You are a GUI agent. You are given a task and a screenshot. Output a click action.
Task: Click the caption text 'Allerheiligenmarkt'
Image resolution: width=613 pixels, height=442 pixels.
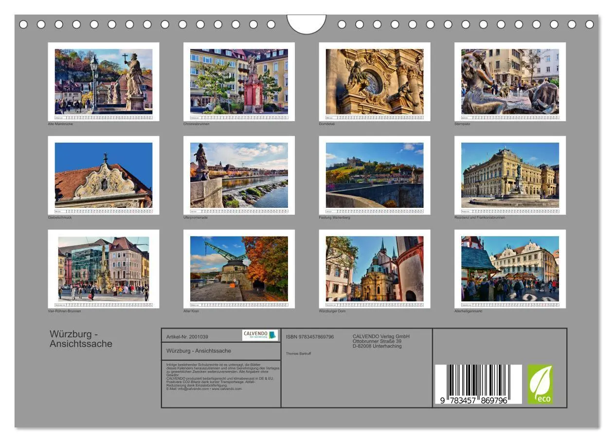[x=469, y=311]
